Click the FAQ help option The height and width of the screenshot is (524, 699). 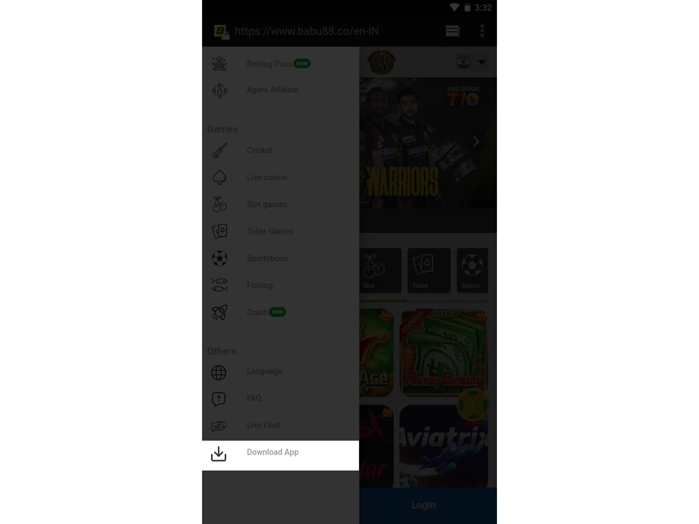tap(253, 398)
